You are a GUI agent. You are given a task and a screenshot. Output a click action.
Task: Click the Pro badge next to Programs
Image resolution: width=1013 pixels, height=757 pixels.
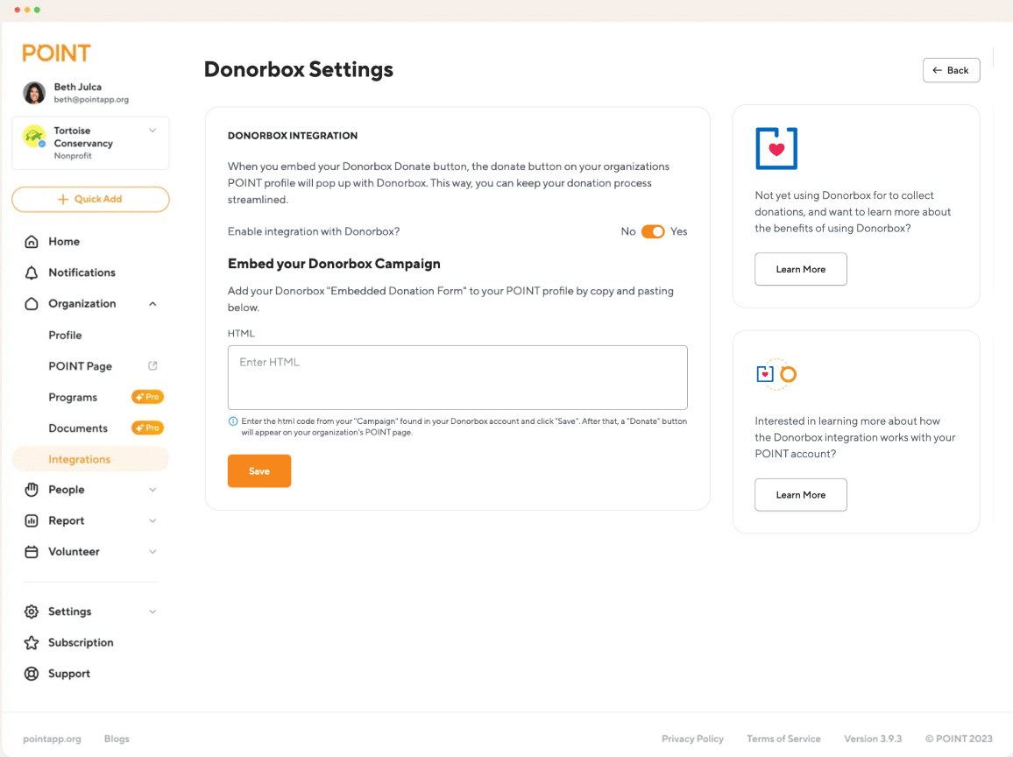tap(147, 396)
